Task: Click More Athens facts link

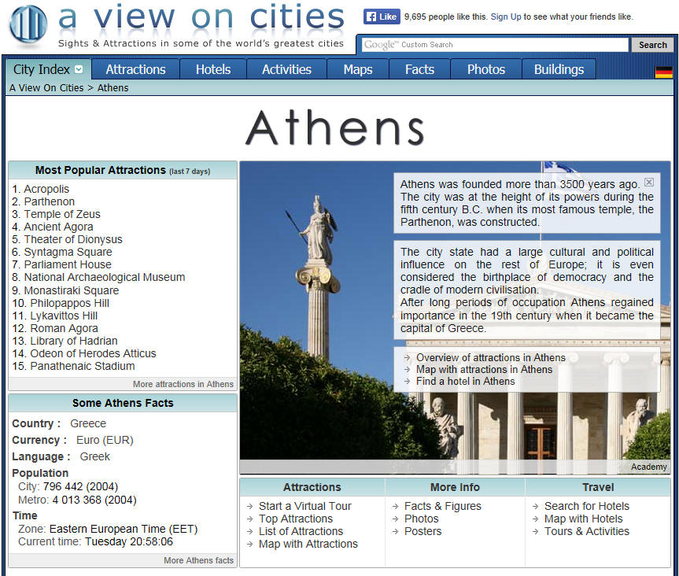Action: coord(198,560)
